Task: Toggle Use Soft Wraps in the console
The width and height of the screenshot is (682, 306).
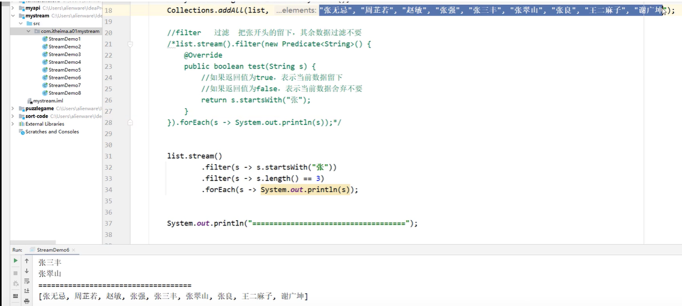Action: (x=27, y=281)
